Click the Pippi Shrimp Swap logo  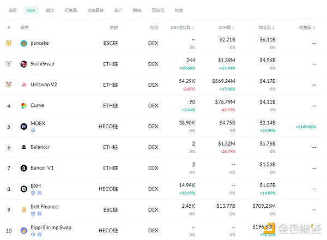click(24, 230)
